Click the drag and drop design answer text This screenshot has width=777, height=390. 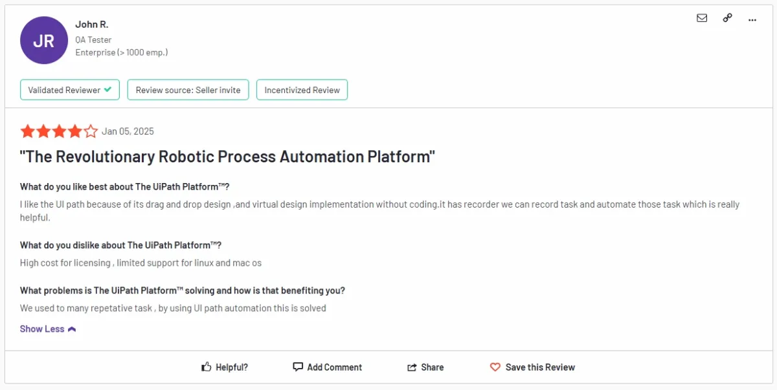[379, 211]
